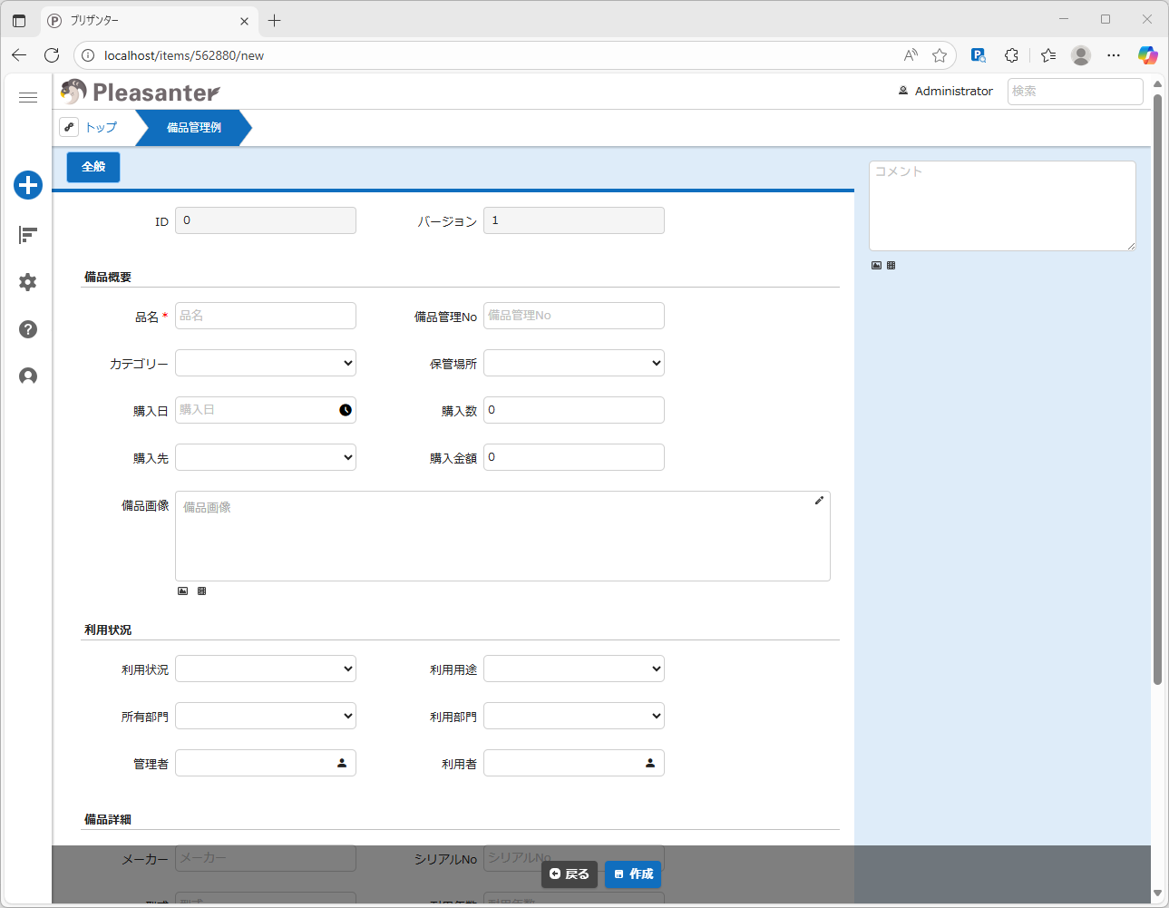Click the 備品管理例 breadcrumb
1169x908 pixels.
click(x=193, y=128)
